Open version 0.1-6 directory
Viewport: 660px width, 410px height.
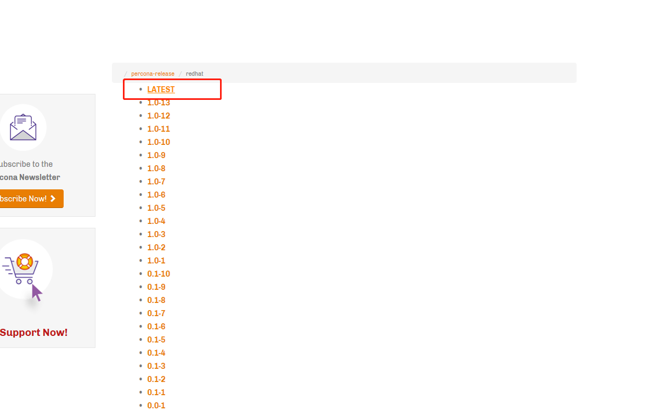(156, 327)
